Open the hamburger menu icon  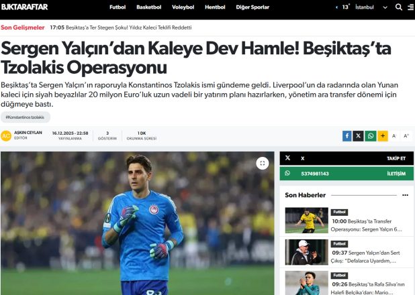[x=411, y=7]
